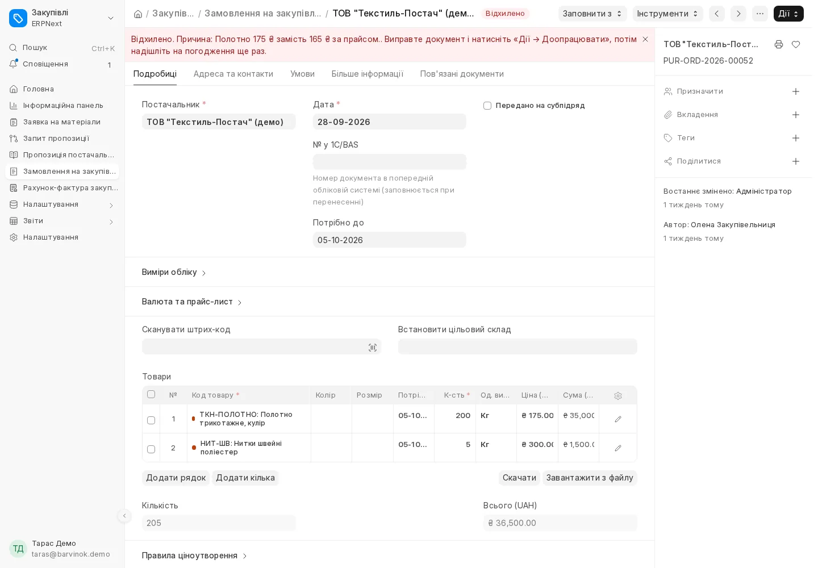Toggle the Передано на субпідряд checkbox

[x=487, y=106]
